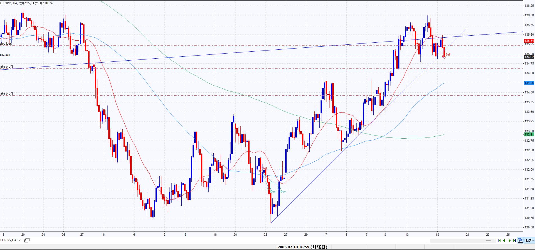Viewport: 535px width, 250px height.
Task: Close the EURJPY,H4 chart tab
Action: pos(20,240)
